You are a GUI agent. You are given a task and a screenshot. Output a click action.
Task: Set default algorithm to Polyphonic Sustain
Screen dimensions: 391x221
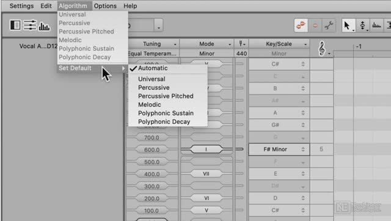168,113
